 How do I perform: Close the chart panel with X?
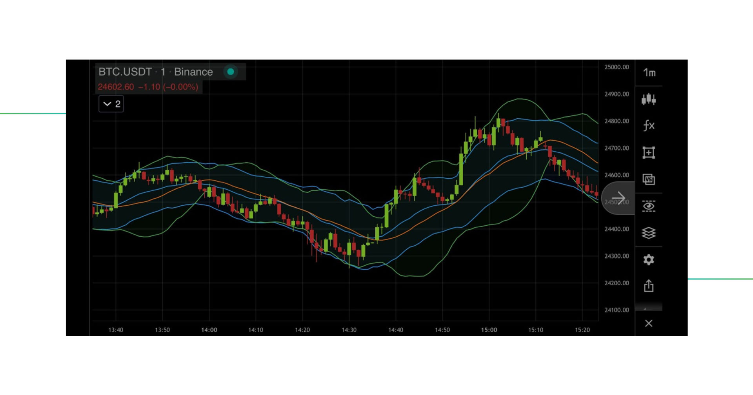tap(649, 323)
